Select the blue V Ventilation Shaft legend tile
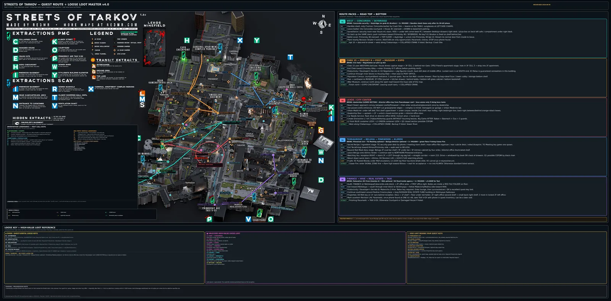611x301 pixels. tap(55, 106)
